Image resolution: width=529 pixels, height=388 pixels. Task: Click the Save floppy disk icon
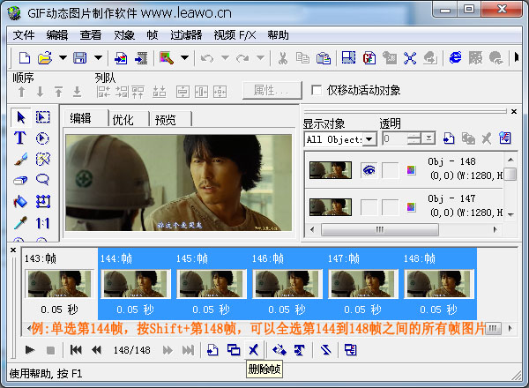click(x=80, y=58)
